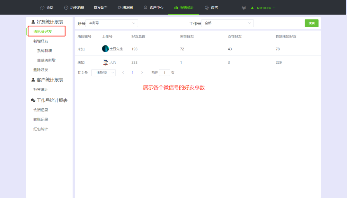Select 红包统计 in the sidebar
Viewport: 347px width, 198px height.
[41, 129]
